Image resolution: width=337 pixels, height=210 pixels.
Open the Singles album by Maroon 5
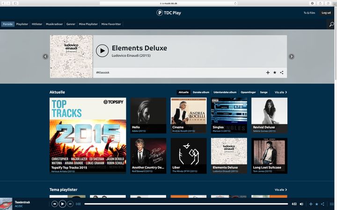pos(229,116)
